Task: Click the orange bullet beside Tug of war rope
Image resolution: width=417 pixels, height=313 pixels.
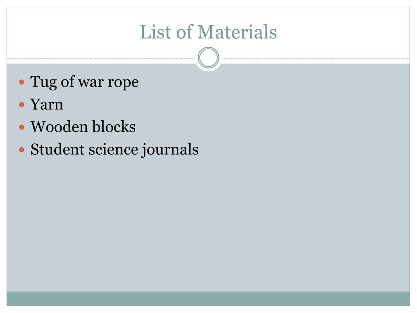Action: point(22,82)
